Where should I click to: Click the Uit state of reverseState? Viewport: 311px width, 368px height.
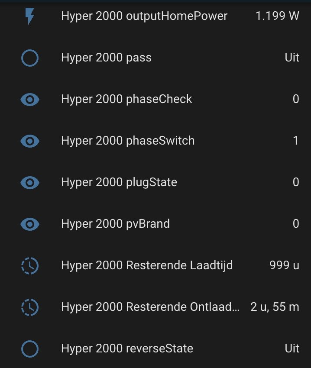coord(292,349)
